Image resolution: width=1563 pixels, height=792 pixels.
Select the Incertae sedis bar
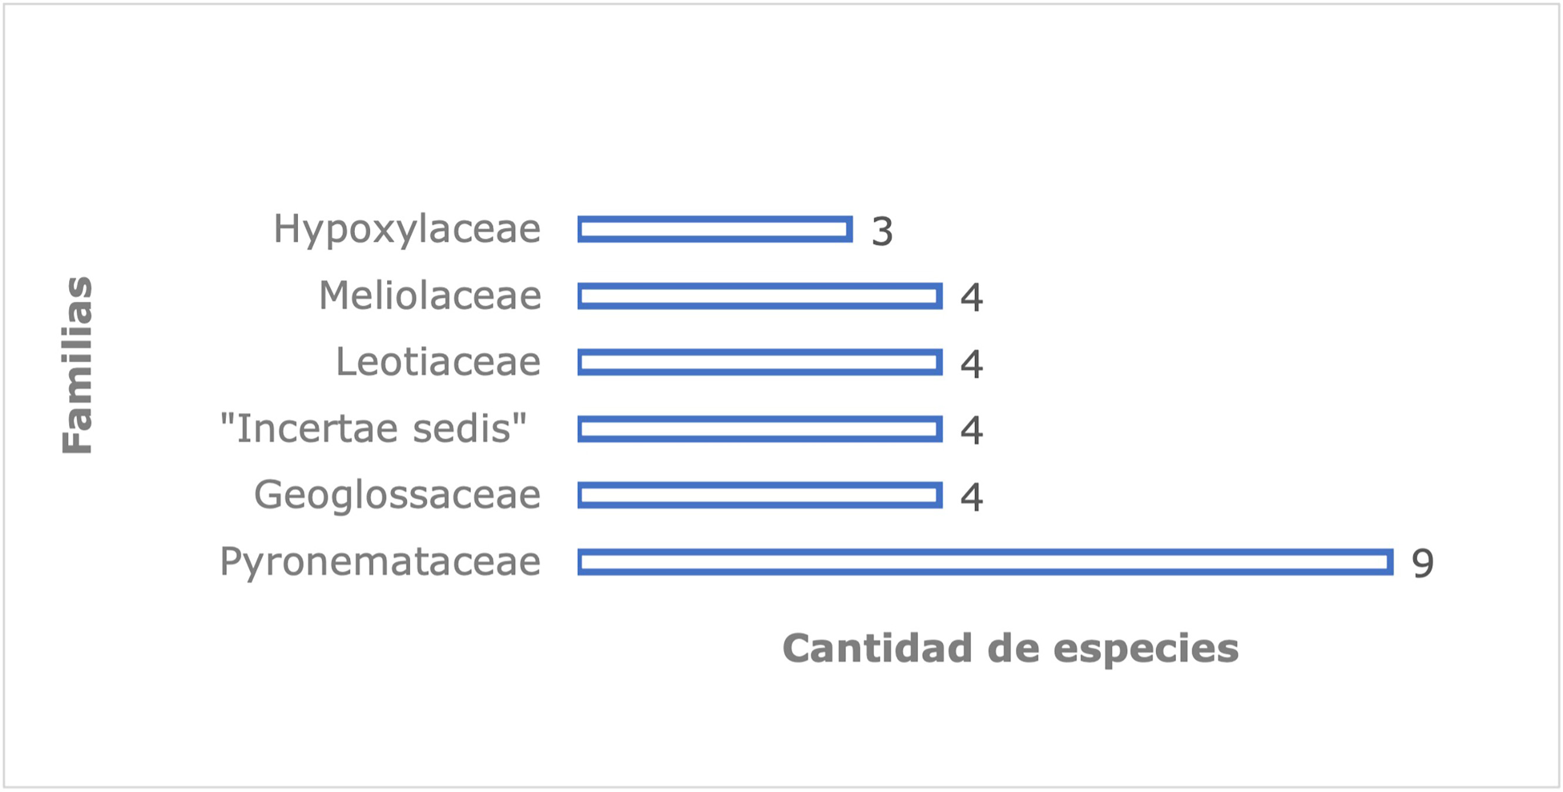tap(760, 429)
